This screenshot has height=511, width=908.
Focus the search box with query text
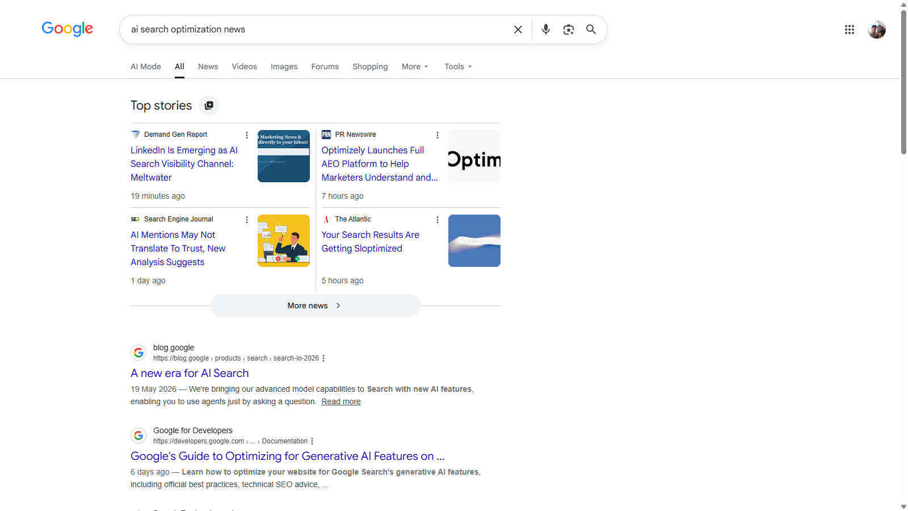(x=318, y=30)
